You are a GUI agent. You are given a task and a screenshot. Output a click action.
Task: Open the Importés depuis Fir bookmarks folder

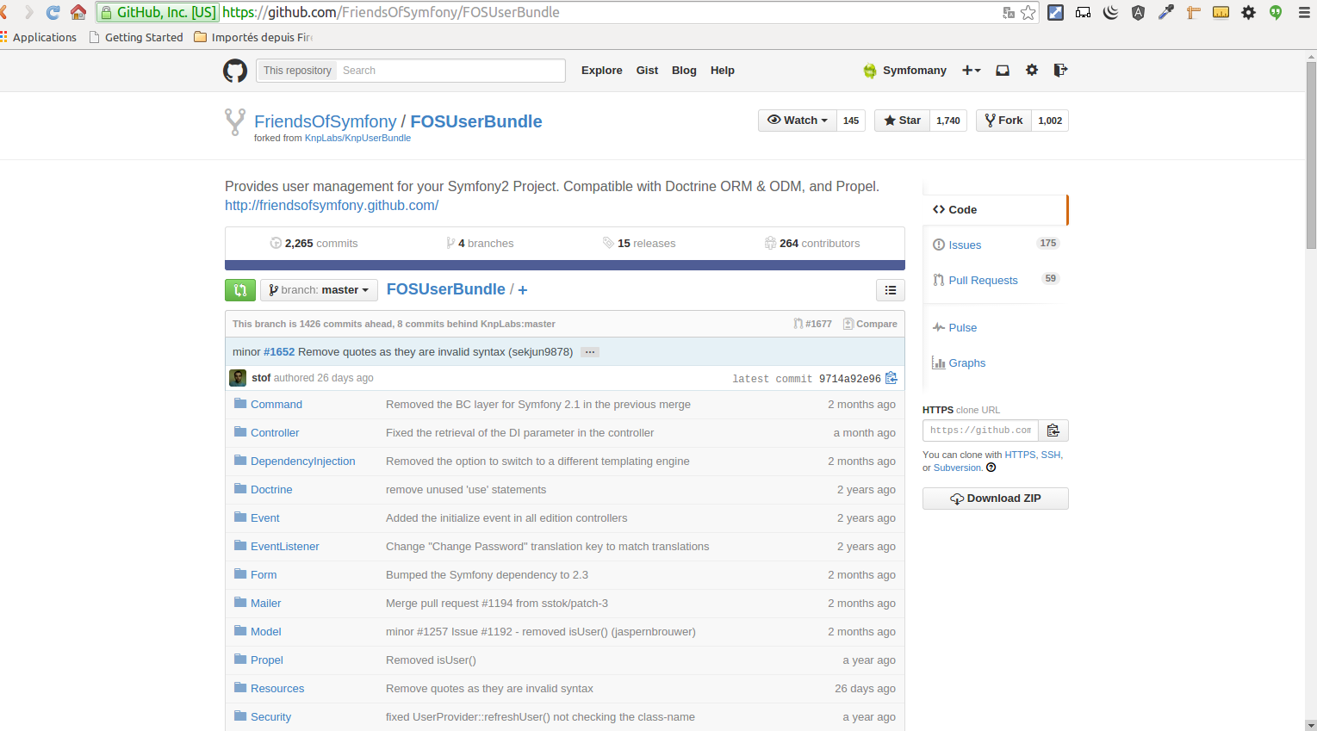pyautogui.click(x=253, y=37)
